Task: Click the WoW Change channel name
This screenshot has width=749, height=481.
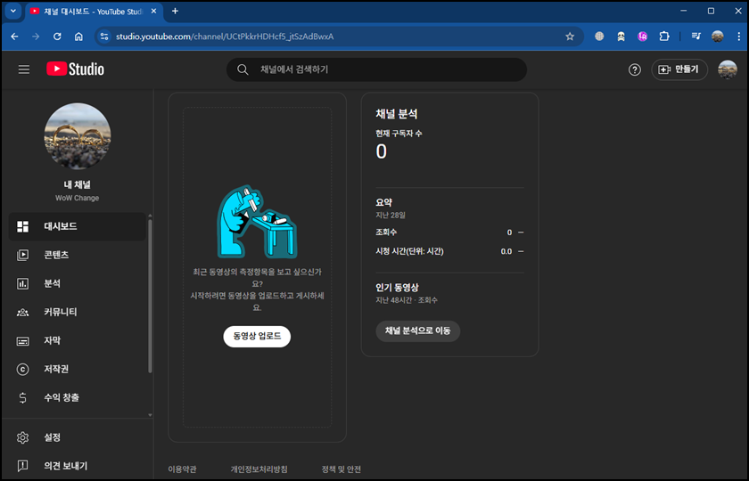Action: (77, 198)
